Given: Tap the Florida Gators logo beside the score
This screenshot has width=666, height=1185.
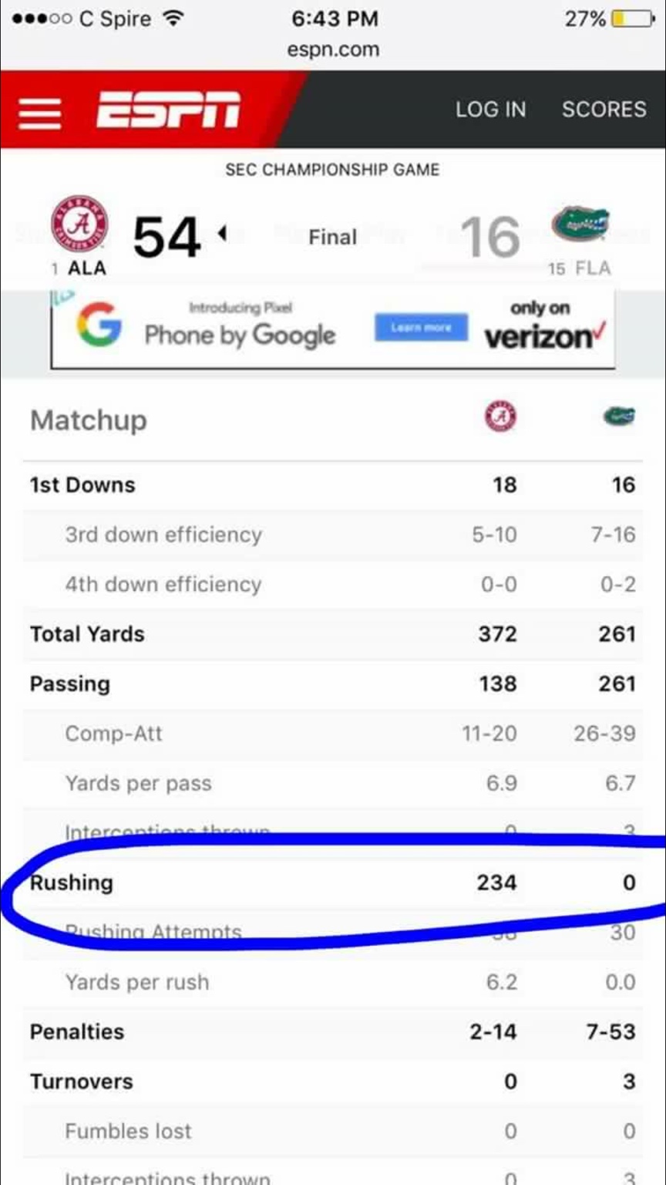Looking at the screenshot, I should click(580, 224).
